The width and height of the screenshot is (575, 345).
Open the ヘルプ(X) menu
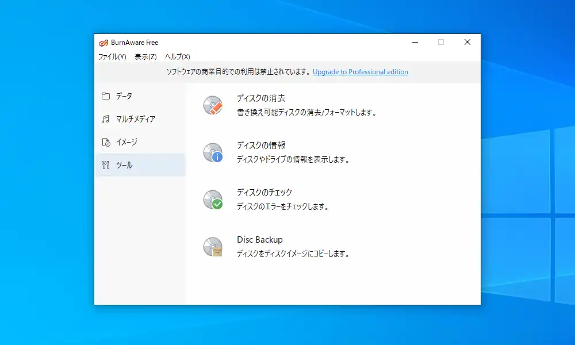[178, 57]
